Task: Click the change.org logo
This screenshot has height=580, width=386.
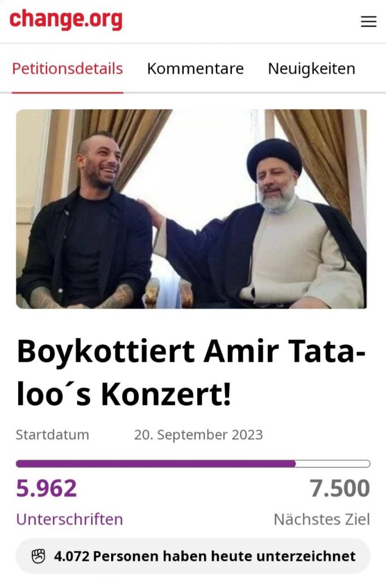Action: click(x=66, y=20)
